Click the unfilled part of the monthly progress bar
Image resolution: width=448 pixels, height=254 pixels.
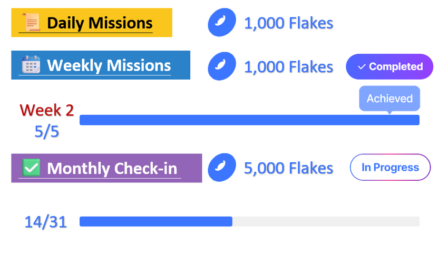[326, 221]
